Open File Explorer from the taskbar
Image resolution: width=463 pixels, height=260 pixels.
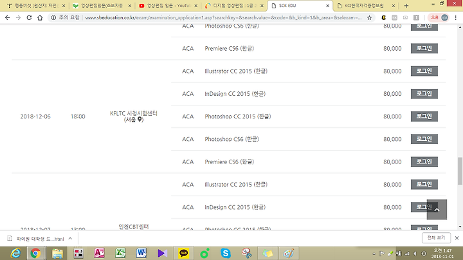(x=57, y=253)
